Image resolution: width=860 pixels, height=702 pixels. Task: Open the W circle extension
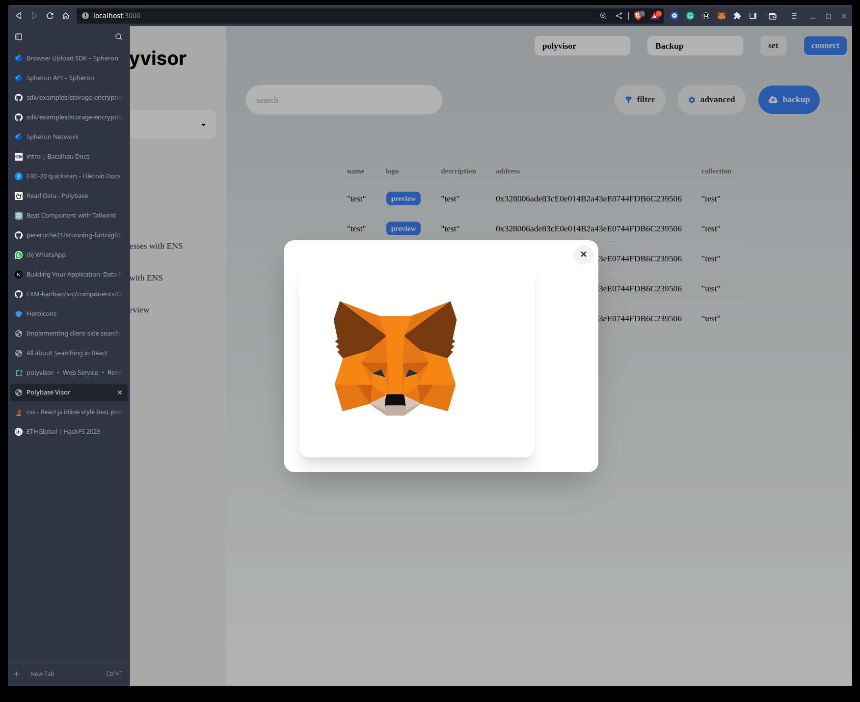tap(706, 16)
